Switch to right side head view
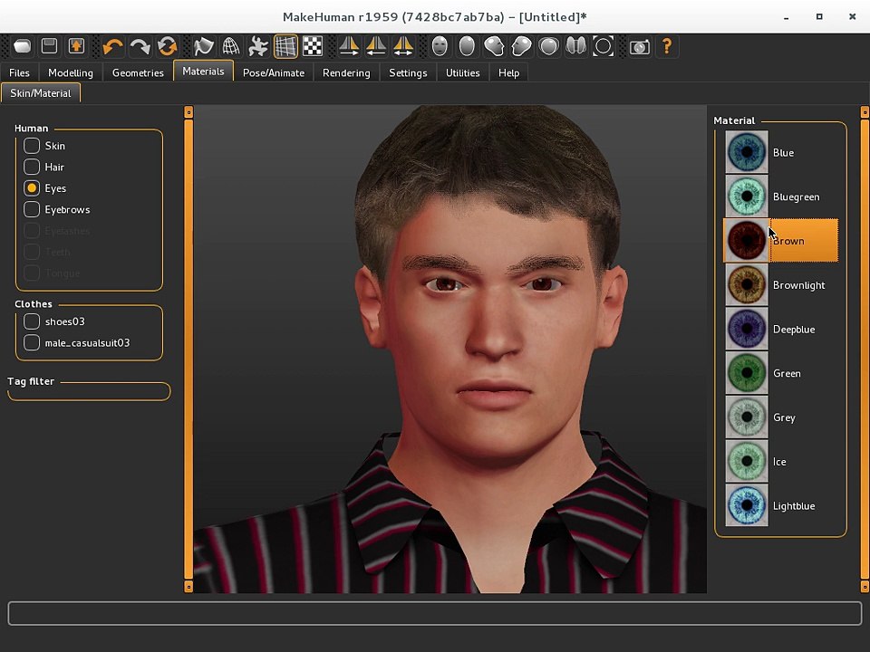Viewport: 870px width, 652px height. pos(521,46)
